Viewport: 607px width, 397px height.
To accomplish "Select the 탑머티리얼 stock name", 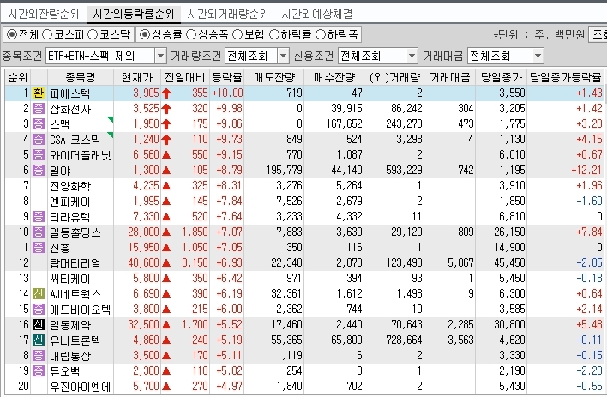I will point(75,263).
